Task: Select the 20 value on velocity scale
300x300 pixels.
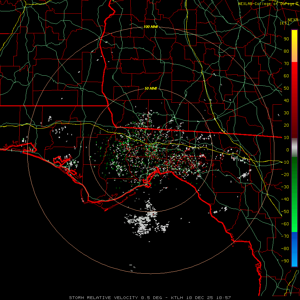Action: (286, 125)
